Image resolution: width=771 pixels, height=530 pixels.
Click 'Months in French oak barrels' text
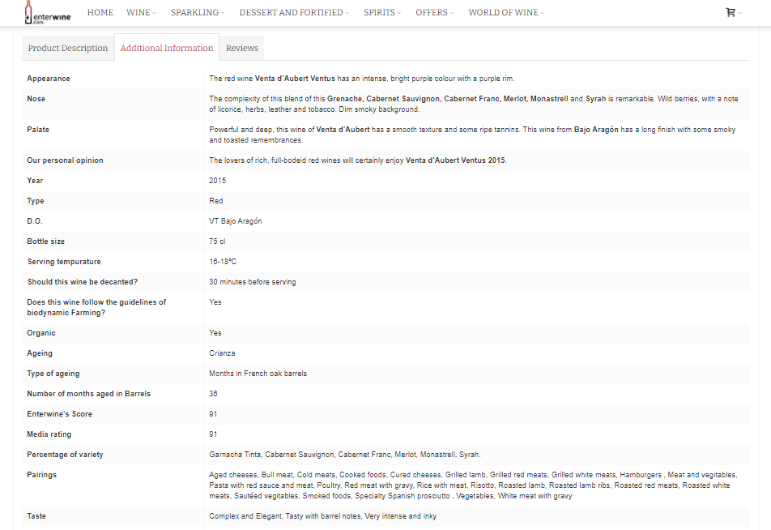tap(258, 374)
